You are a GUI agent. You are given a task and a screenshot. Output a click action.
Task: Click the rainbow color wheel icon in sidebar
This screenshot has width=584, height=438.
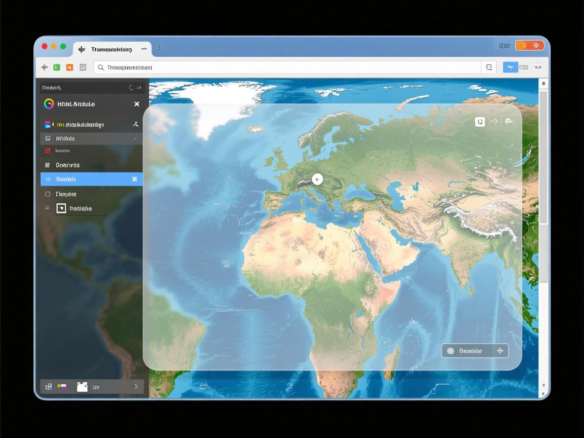(x=49, y=104)
